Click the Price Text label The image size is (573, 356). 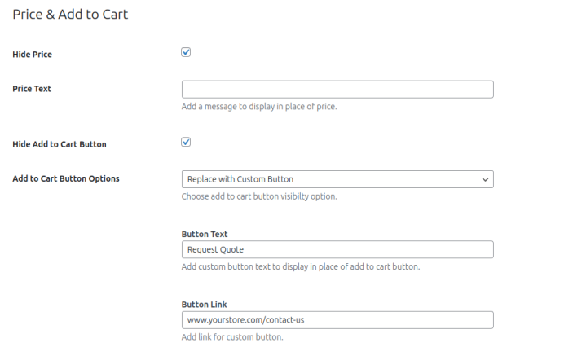[32, 89]
